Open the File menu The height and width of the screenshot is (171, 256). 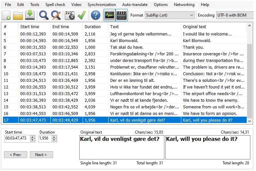coord(8,5)
